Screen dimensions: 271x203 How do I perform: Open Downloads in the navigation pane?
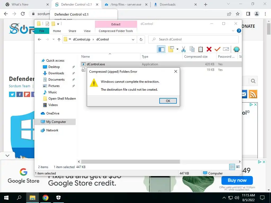(x=56, y=73)
